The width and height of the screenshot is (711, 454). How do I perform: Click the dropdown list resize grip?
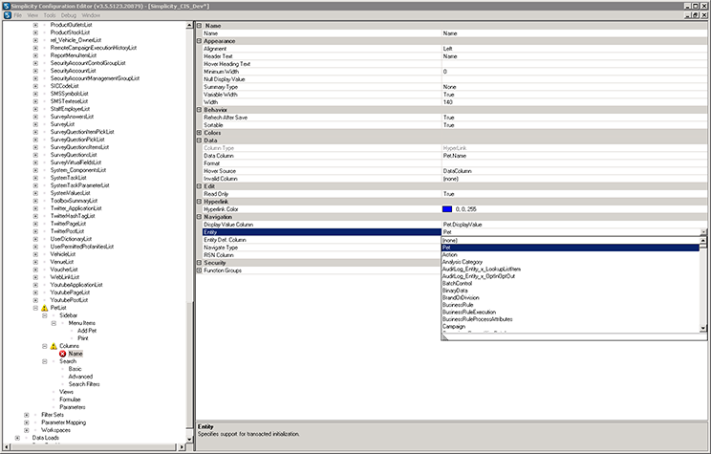[x=444, y=336]
